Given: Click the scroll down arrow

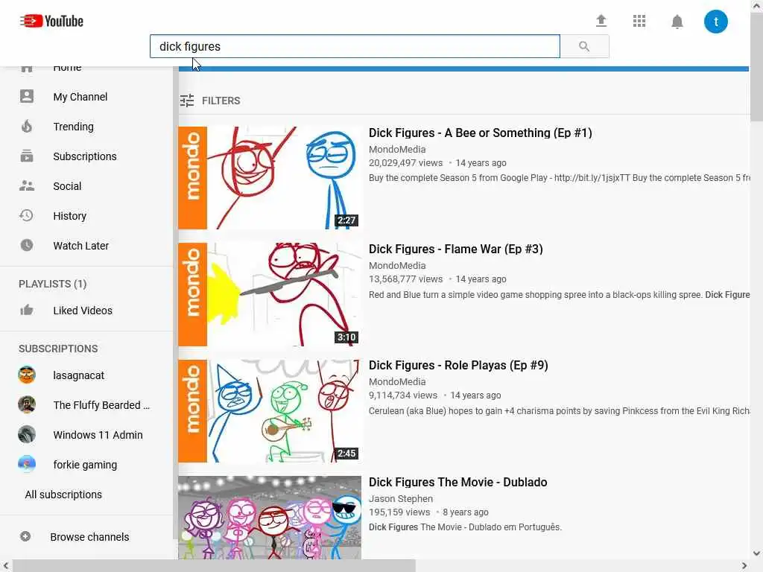Looking at the screenshot, I should pyautogui.click(x=757, y=553).
